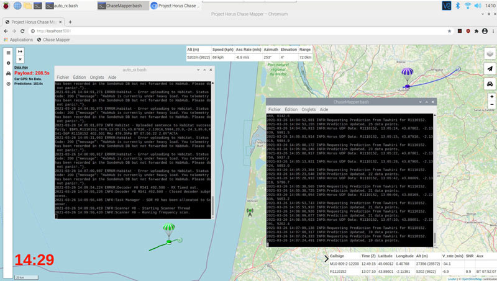497x281 pixels.
Task: Open the Bluetooth tray menu
Action: tap(457, 6)
